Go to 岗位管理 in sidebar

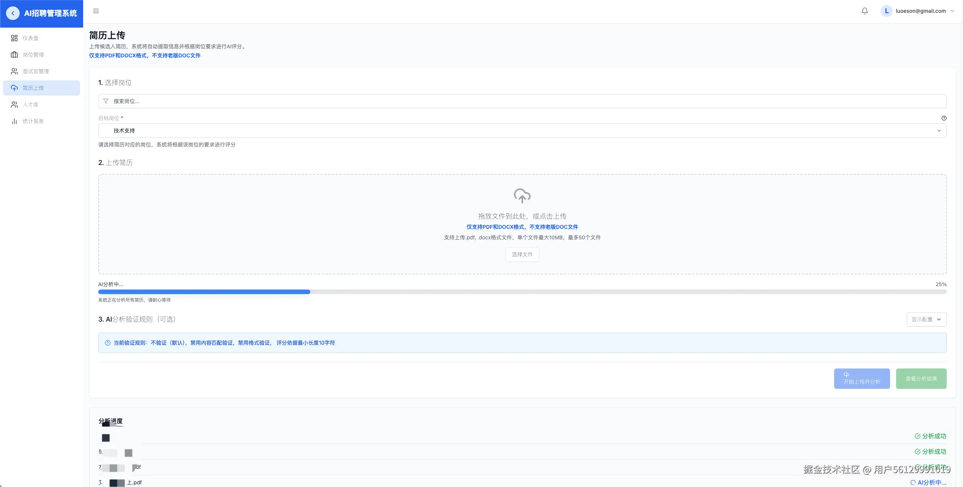[x=33, y=55]
